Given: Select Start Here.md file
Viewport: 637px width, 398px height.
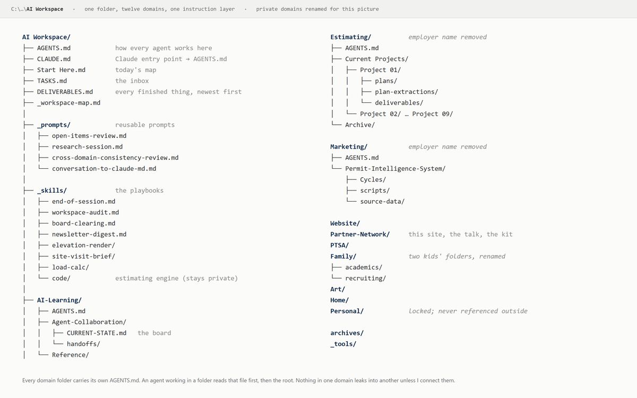Looking at the screenshot, I should [61, 70].
